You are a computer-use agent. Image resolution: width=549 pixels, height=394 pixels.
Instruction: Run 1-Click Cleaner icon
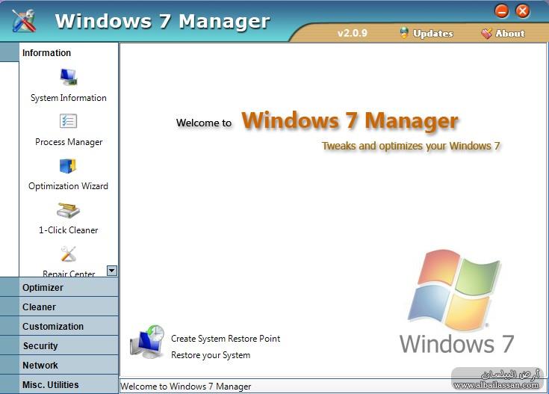tap(68, 209)
